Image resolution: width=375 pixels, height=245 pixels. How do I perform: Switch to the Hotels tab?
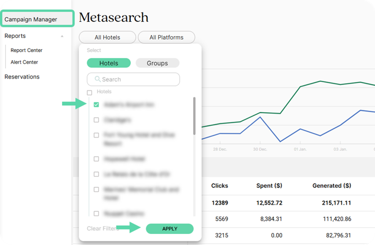coord(109,63)
